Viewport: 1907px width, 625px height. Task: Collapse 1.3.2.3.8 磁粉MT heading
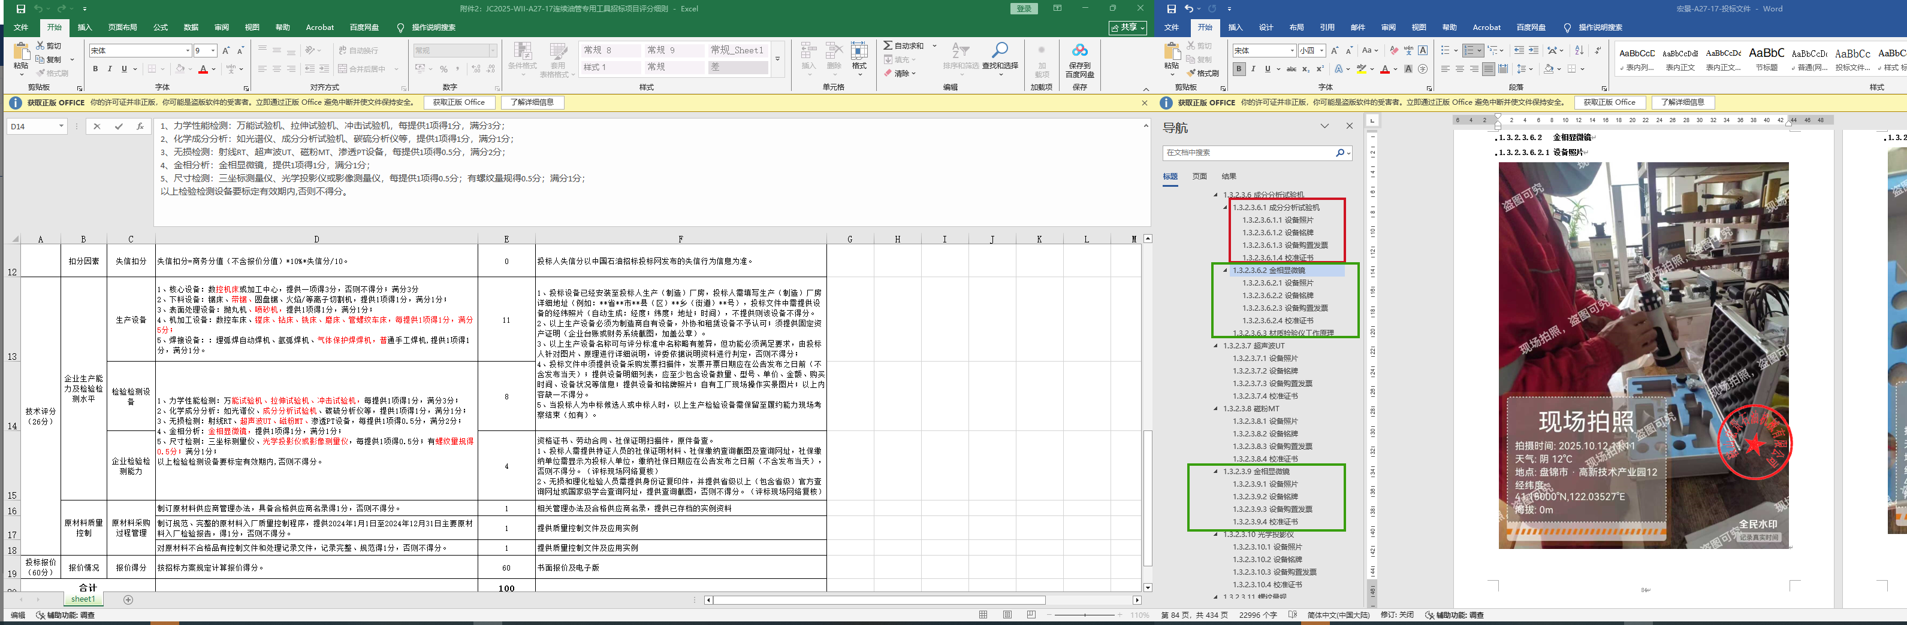(x=1215, y=408)
